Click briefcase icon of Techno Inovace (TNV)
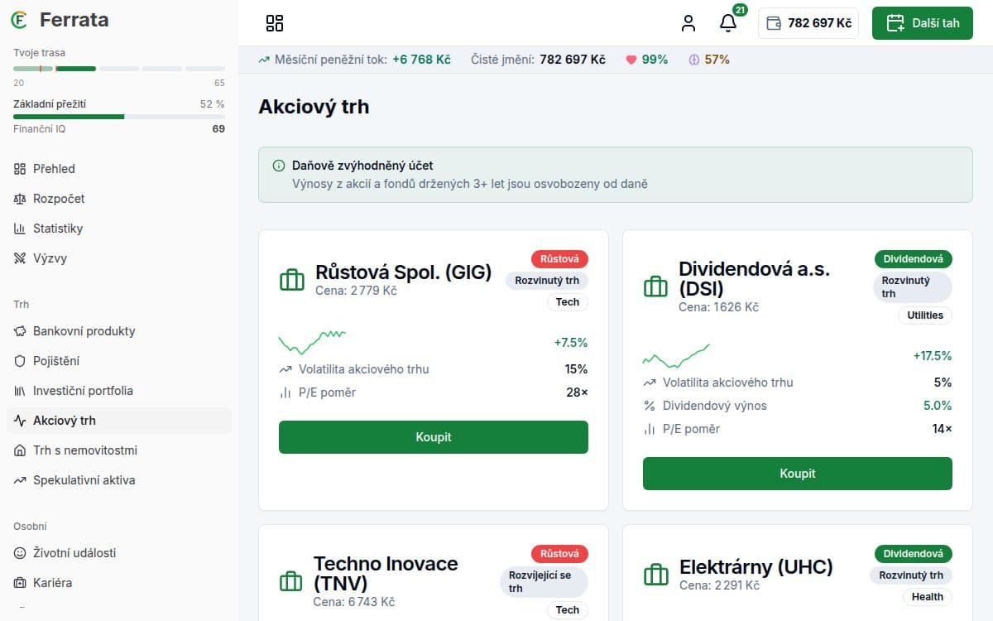The height and width of the screenshot is (621, 993). pos(290,581)
